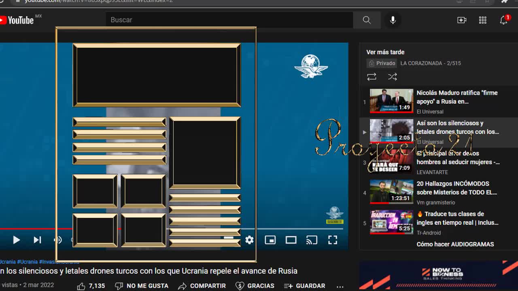Enable the miniplayer mode

(270, 240)
